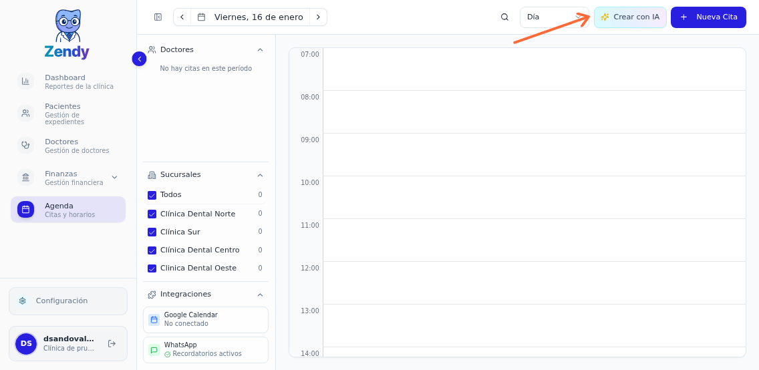This screenshot has width=759, height=370.
Task: Toggle Clínica Dental Norte checkbox
Action: [152, 214]
